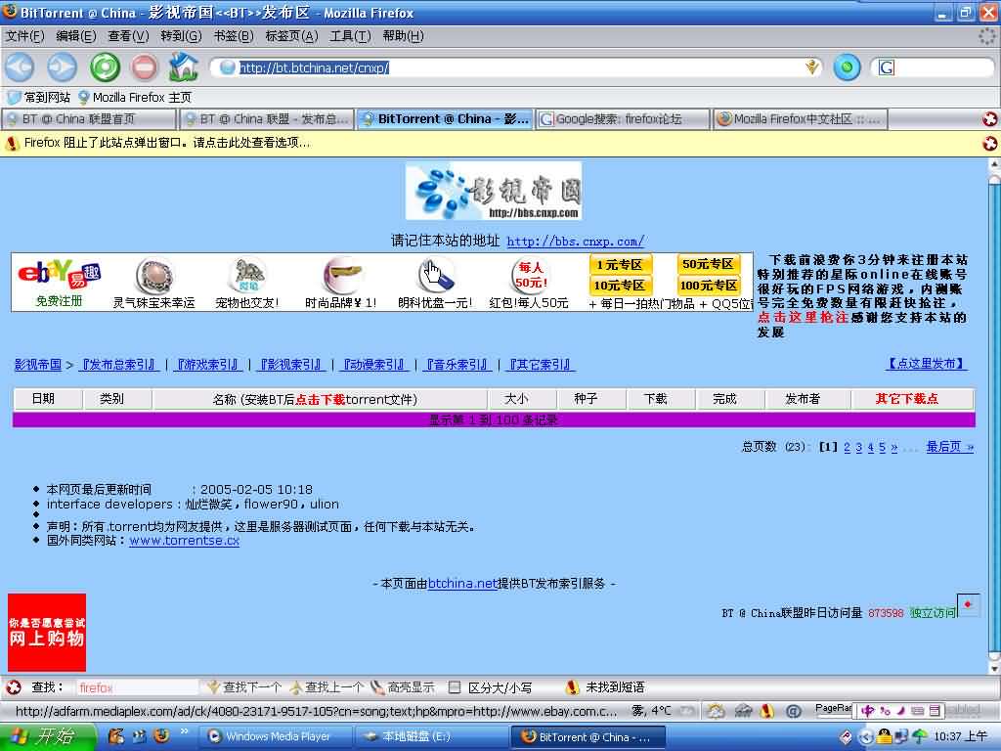The height and width of the screenshot is (751, 1001).
Task: Open the 『游戏索引』 link
Action: [x=208, y=365]
